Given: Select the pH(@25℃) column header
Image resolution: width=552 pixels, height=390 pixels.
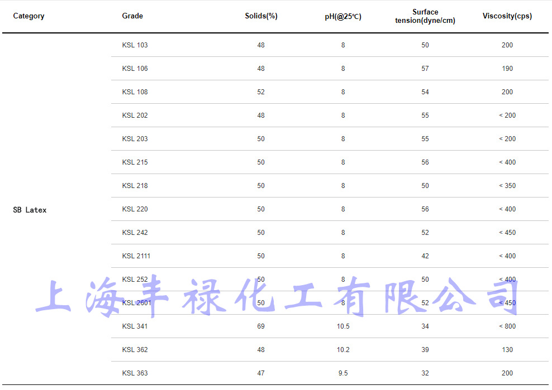Looking at the screenshot, I should click(343, 16).
